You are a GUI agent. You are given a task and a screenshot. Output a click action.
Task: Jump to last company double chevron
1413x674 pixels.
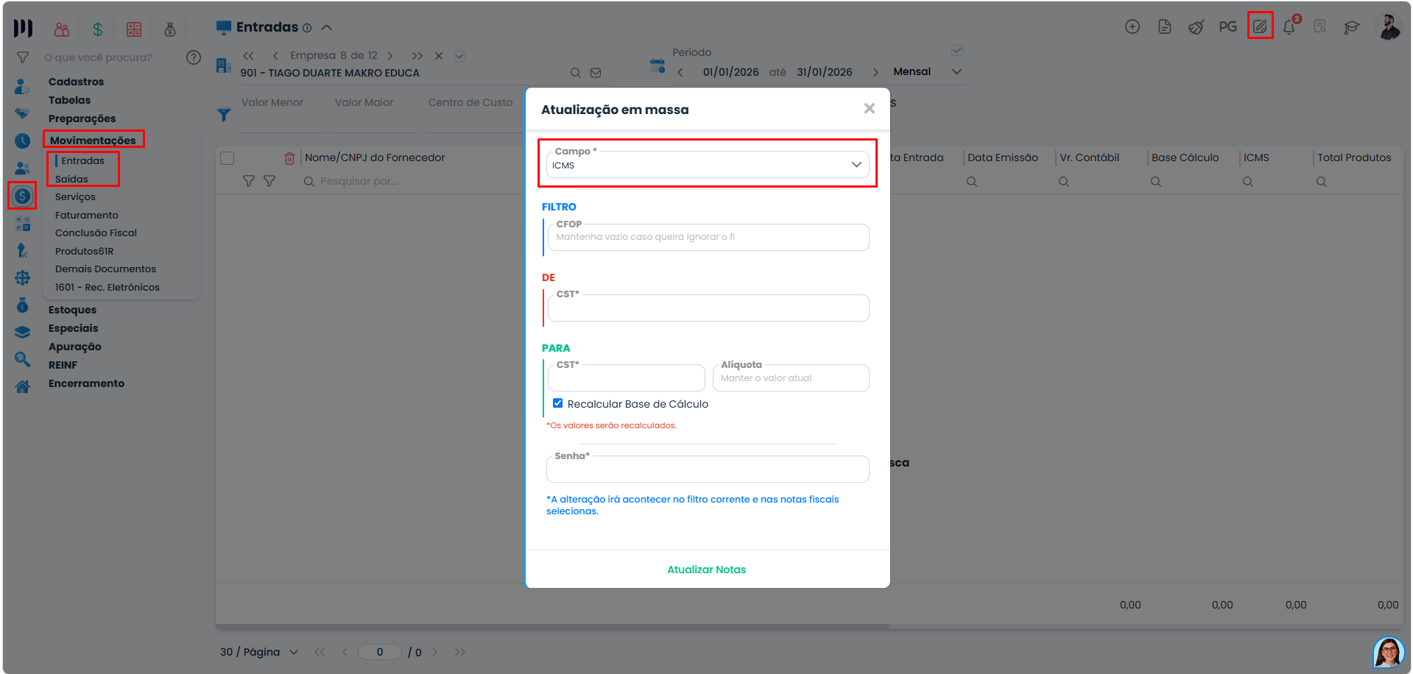point(417,56)
